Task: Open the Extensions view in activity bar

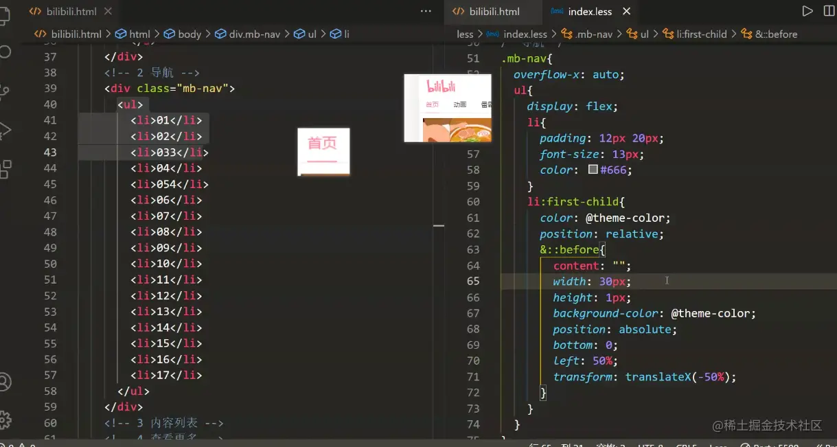Action: (4, 168)
